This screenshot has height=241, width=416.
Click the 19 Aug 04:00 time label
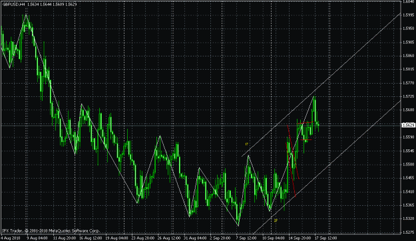tap(116, 238)
